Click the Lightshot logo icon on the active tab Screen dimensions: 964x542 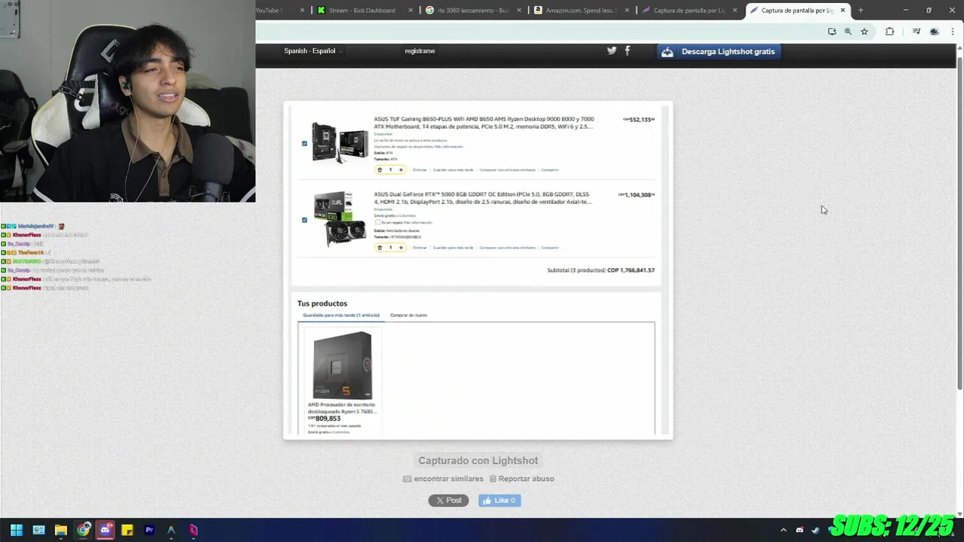(754, 11)
